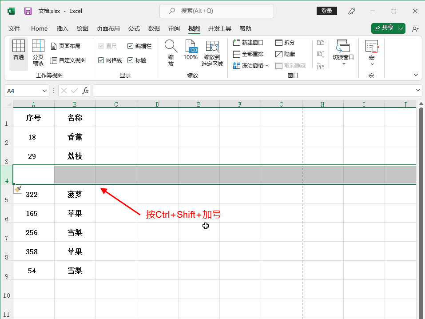Select cell containing 菠萝

(75, 194)
